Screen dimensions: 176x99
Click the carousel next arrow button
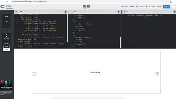[157, 74]
